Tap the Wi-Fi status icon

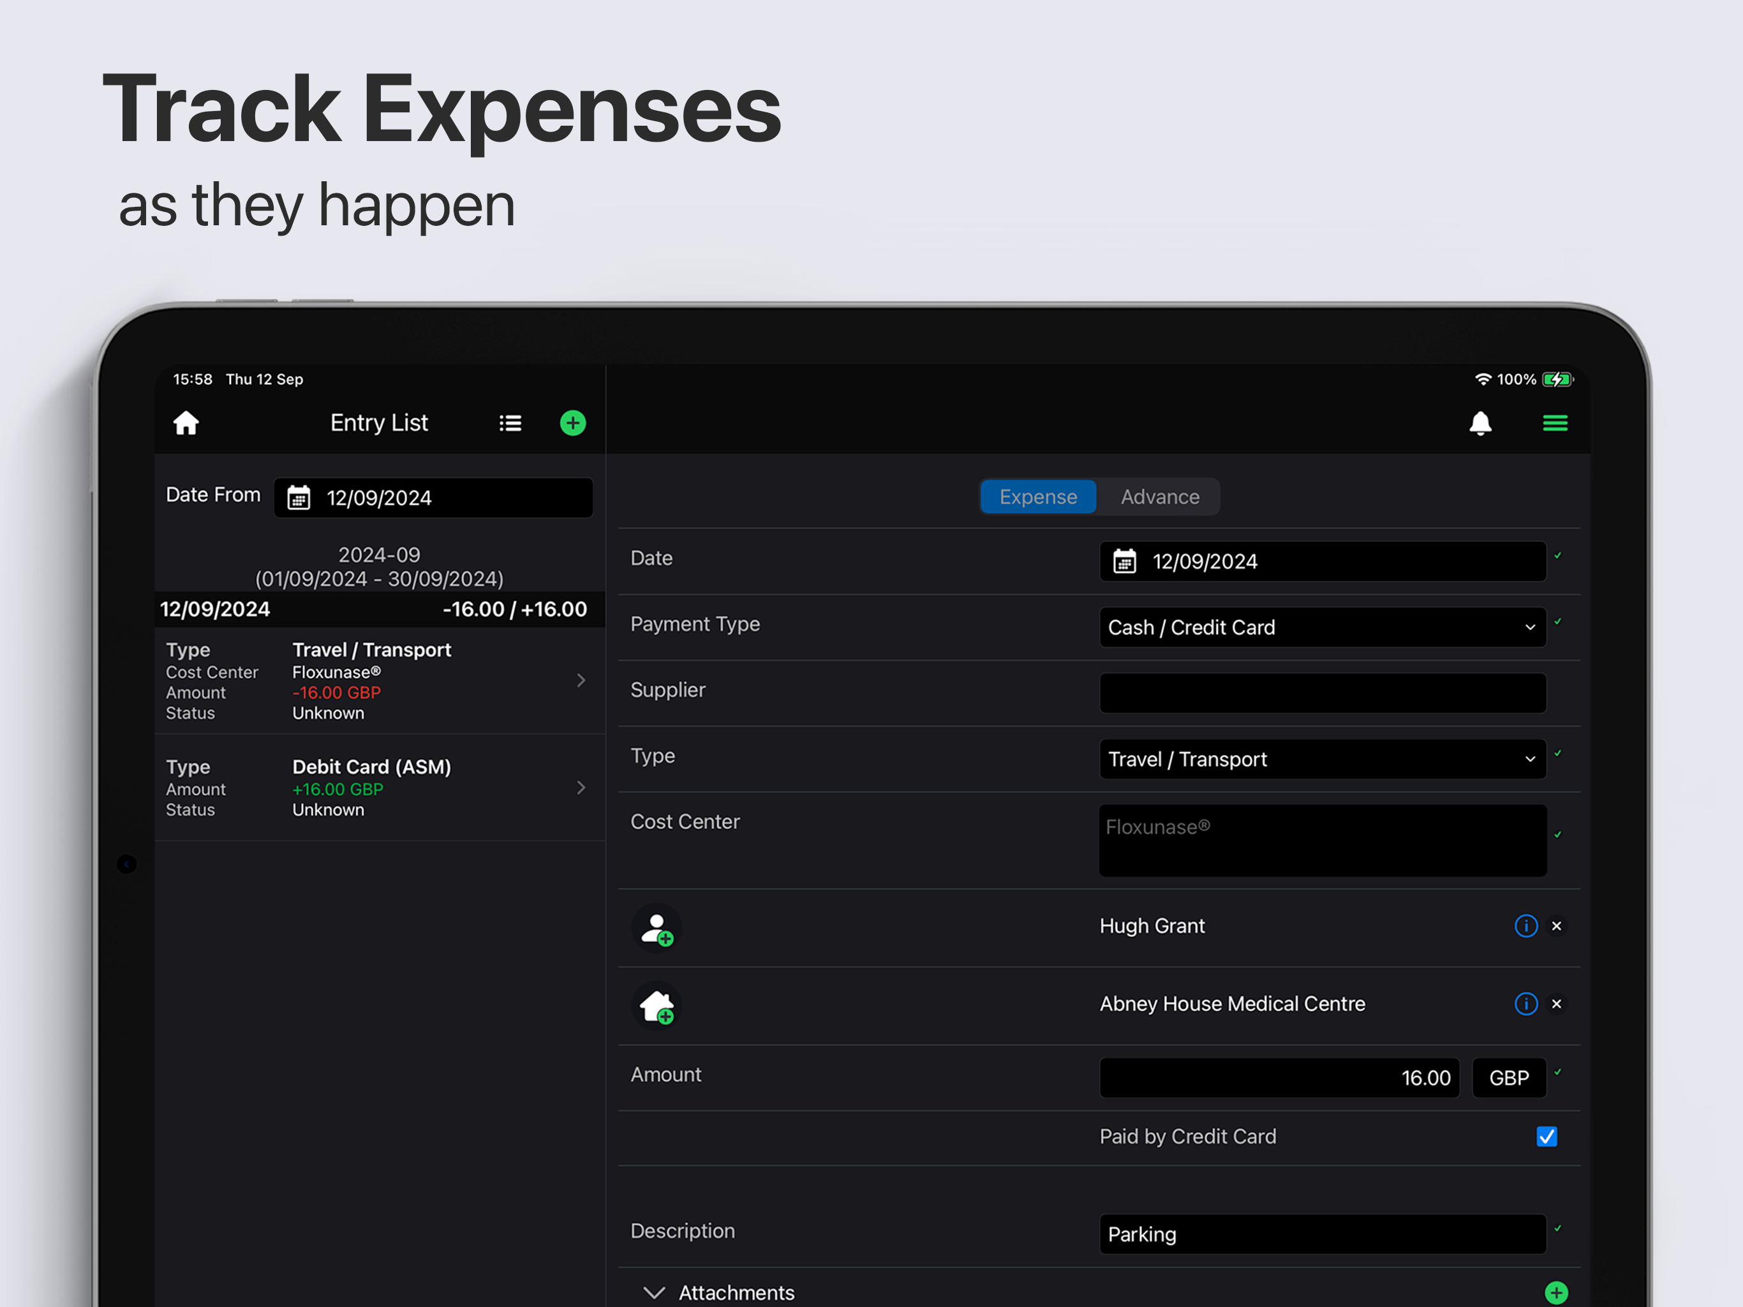[1483, 379]
